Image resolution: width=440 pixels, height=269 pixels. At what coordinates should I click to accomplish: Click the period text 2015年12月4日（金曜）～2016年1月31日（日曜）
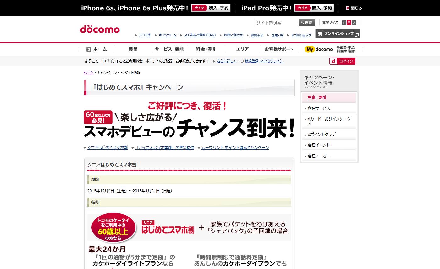click(130, 191)
